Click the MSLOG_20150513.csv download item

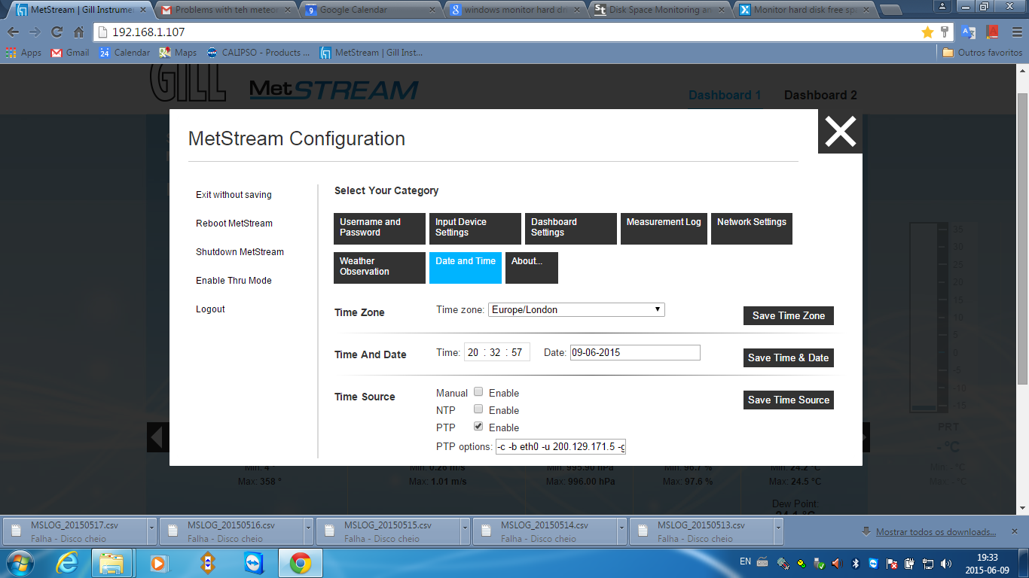[701, 531]
